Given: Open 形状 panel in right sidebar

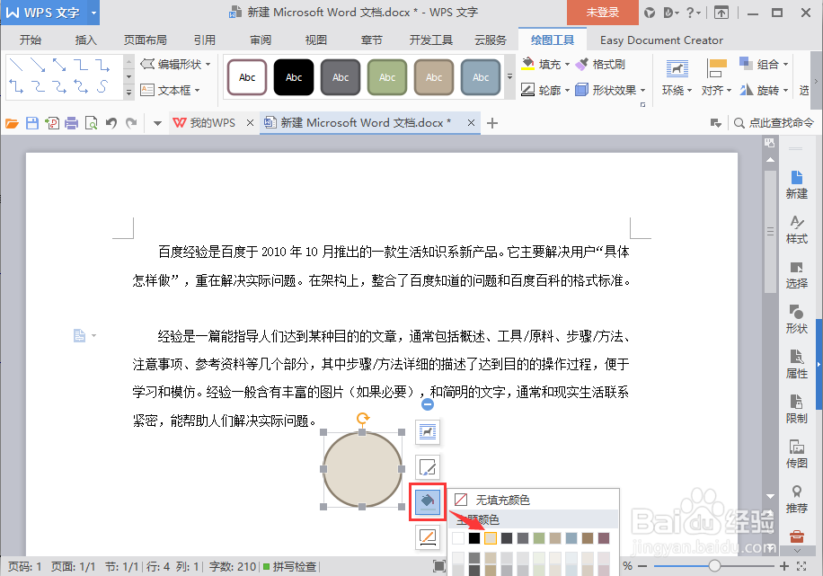Looking at the screenshot, I should [796, 319].
